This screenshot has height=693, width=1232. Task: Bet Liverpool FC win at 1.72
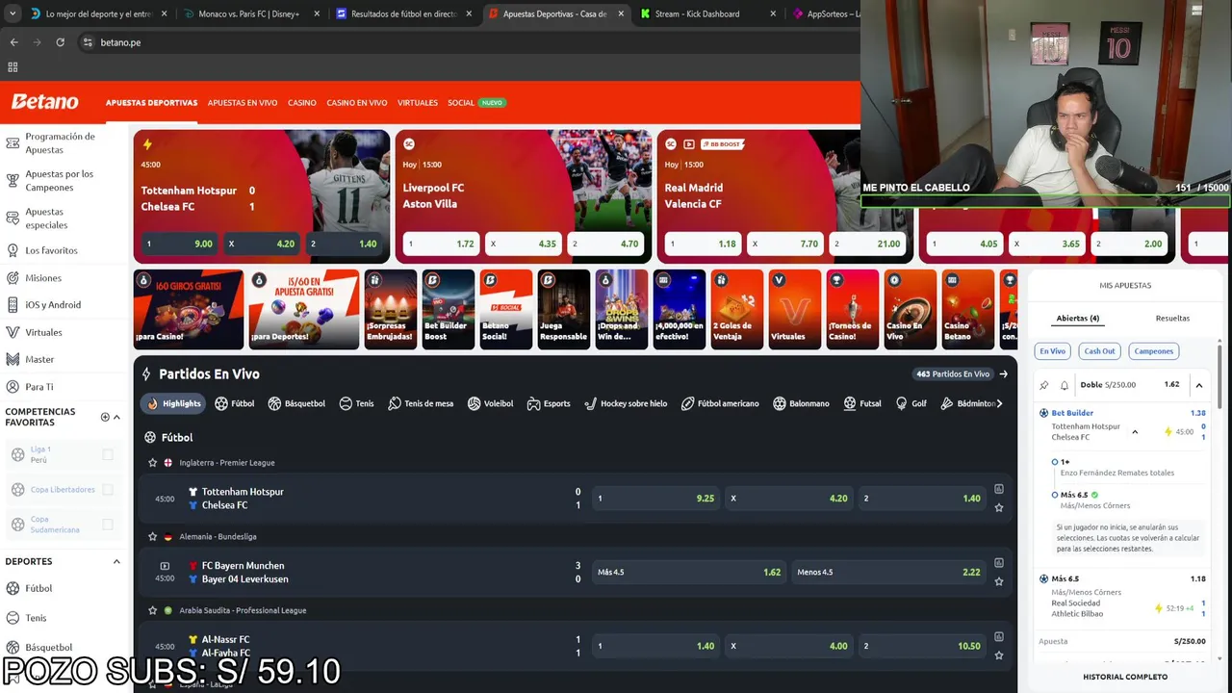pos(441,244)
